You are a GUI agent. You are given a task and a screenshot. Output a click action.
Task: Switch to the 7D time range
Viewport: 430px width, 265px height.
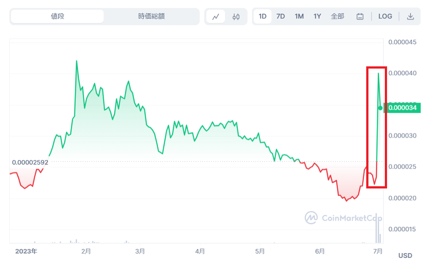280,16
